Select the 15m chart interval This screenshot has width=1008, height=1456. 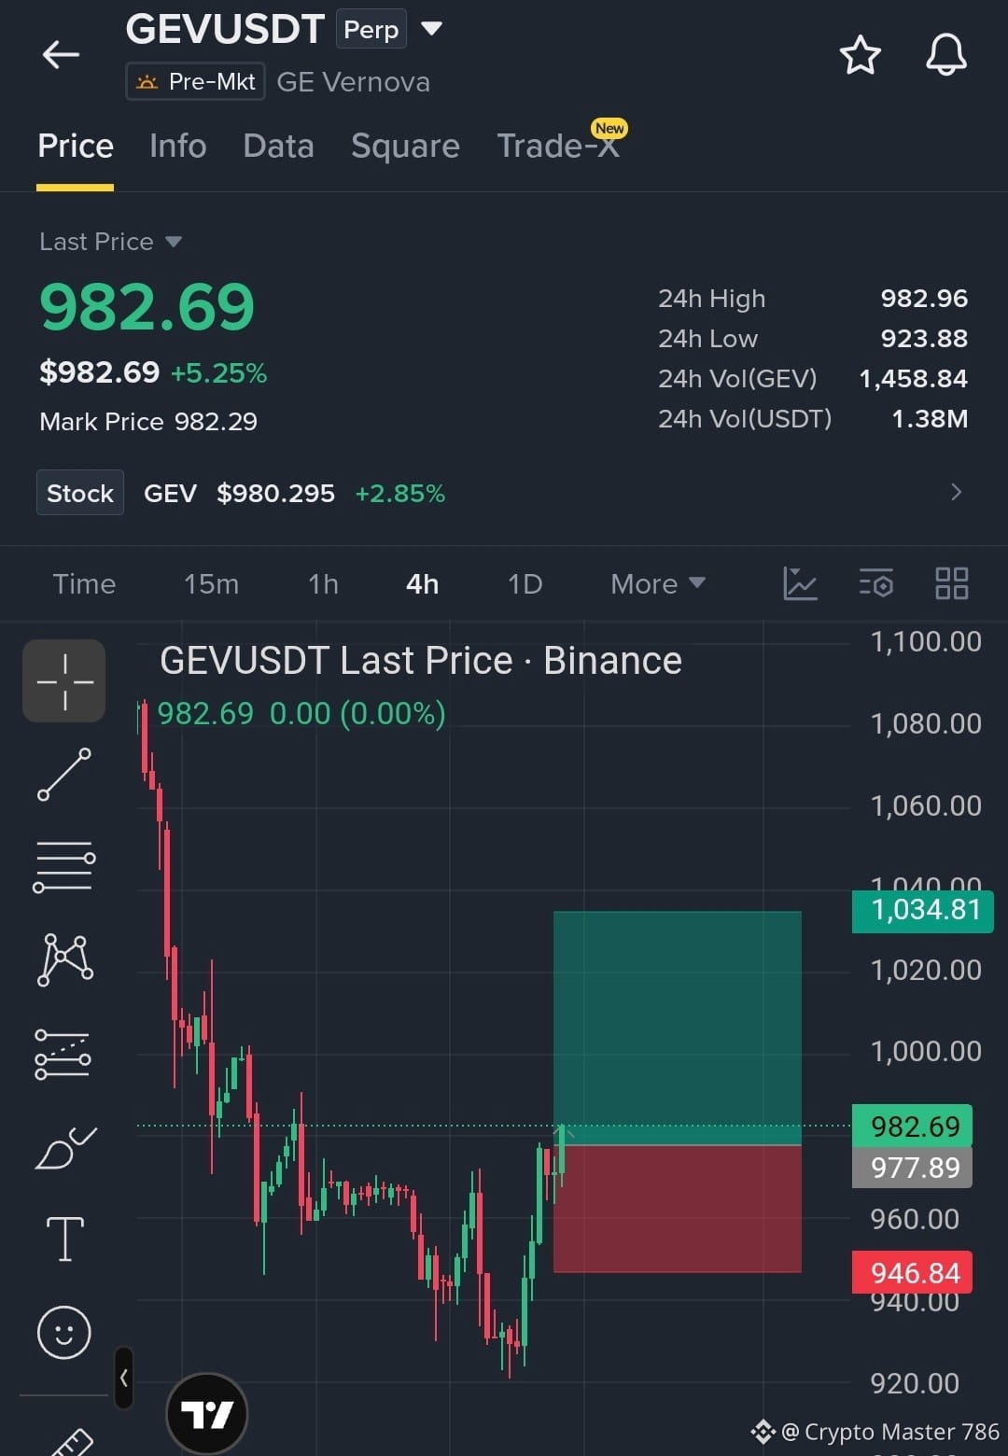tap(211, 584)
